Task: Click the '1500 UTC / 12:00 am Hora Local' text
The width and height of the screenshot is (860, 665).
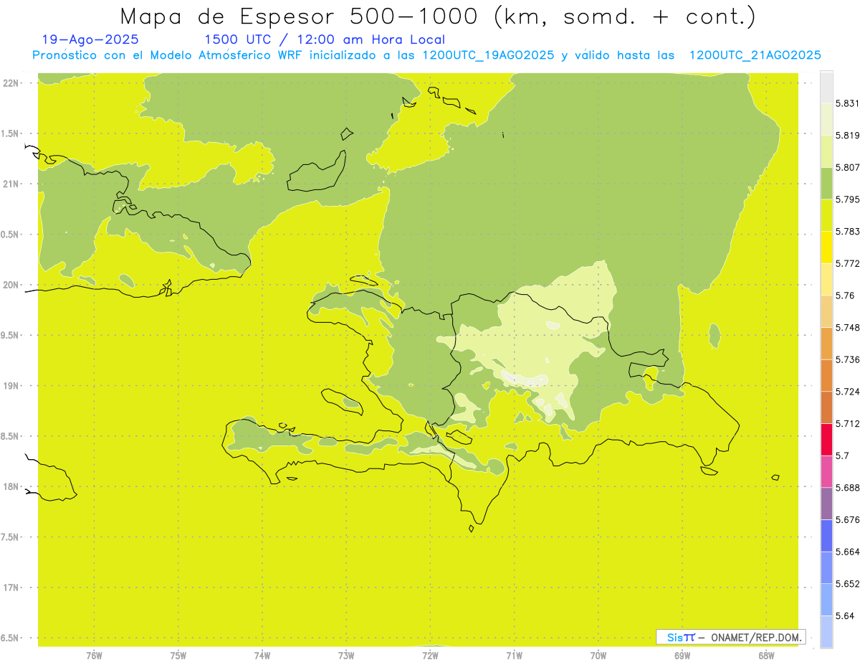Action: pyautogui.click(x=325, y=39)
